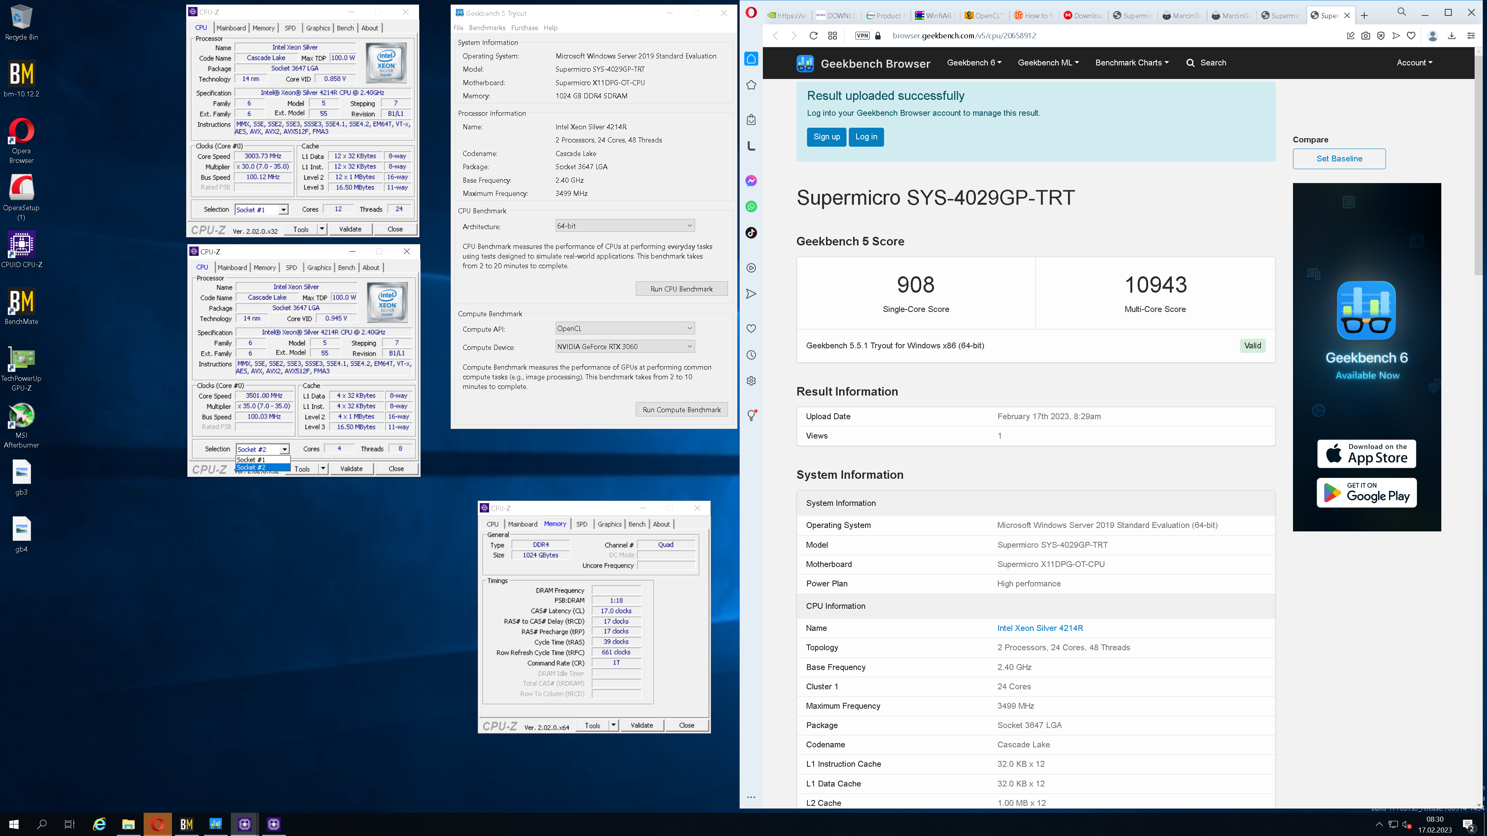Open the Compute API OpenCL dropdown
The width and height of the screenshot is (1487, 836).
pyautogui.click(x=625, y=329)
